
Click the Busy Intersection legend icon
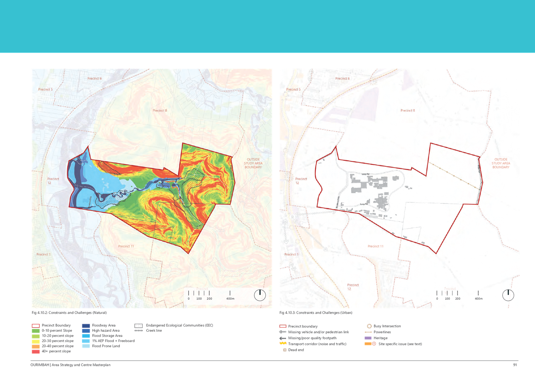click(369, 326)
